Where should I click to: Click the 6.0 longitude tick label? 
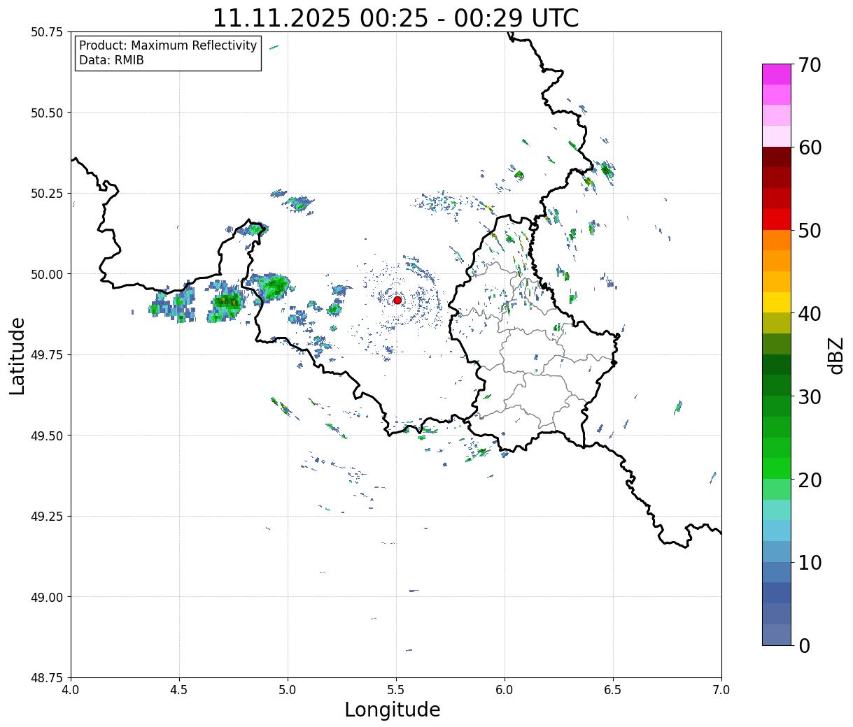click(505, 690)
